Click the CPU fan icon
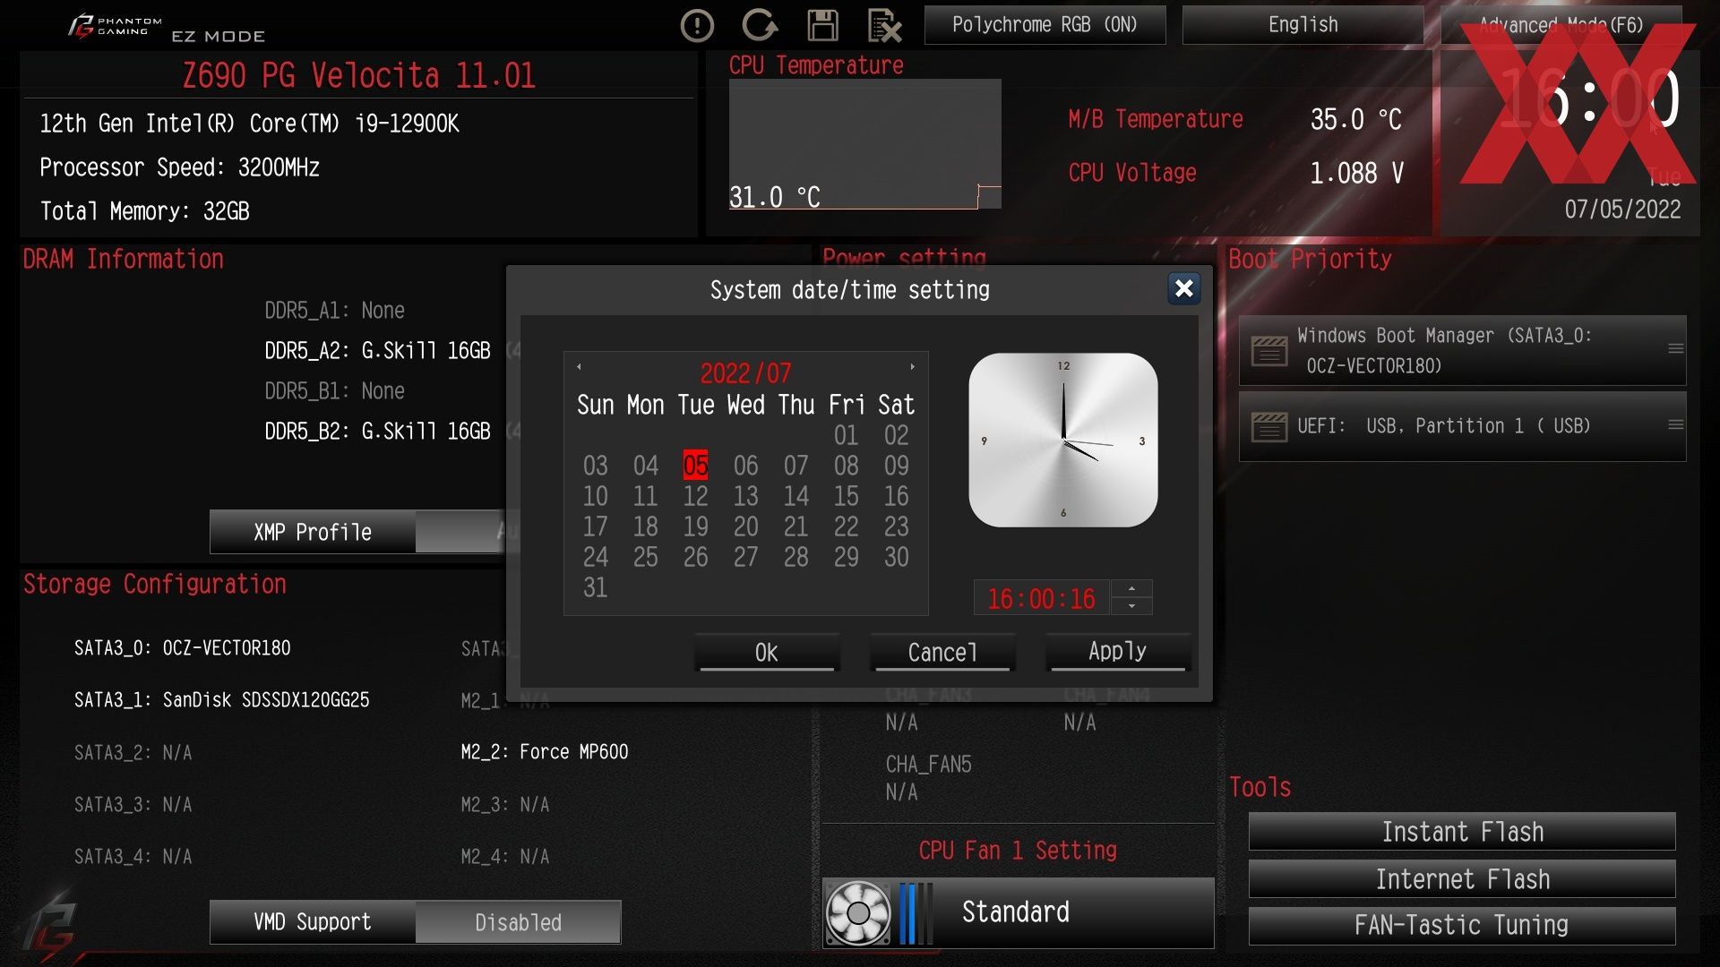This screenshot has width=1720, height=967. [x=857, y=913]
